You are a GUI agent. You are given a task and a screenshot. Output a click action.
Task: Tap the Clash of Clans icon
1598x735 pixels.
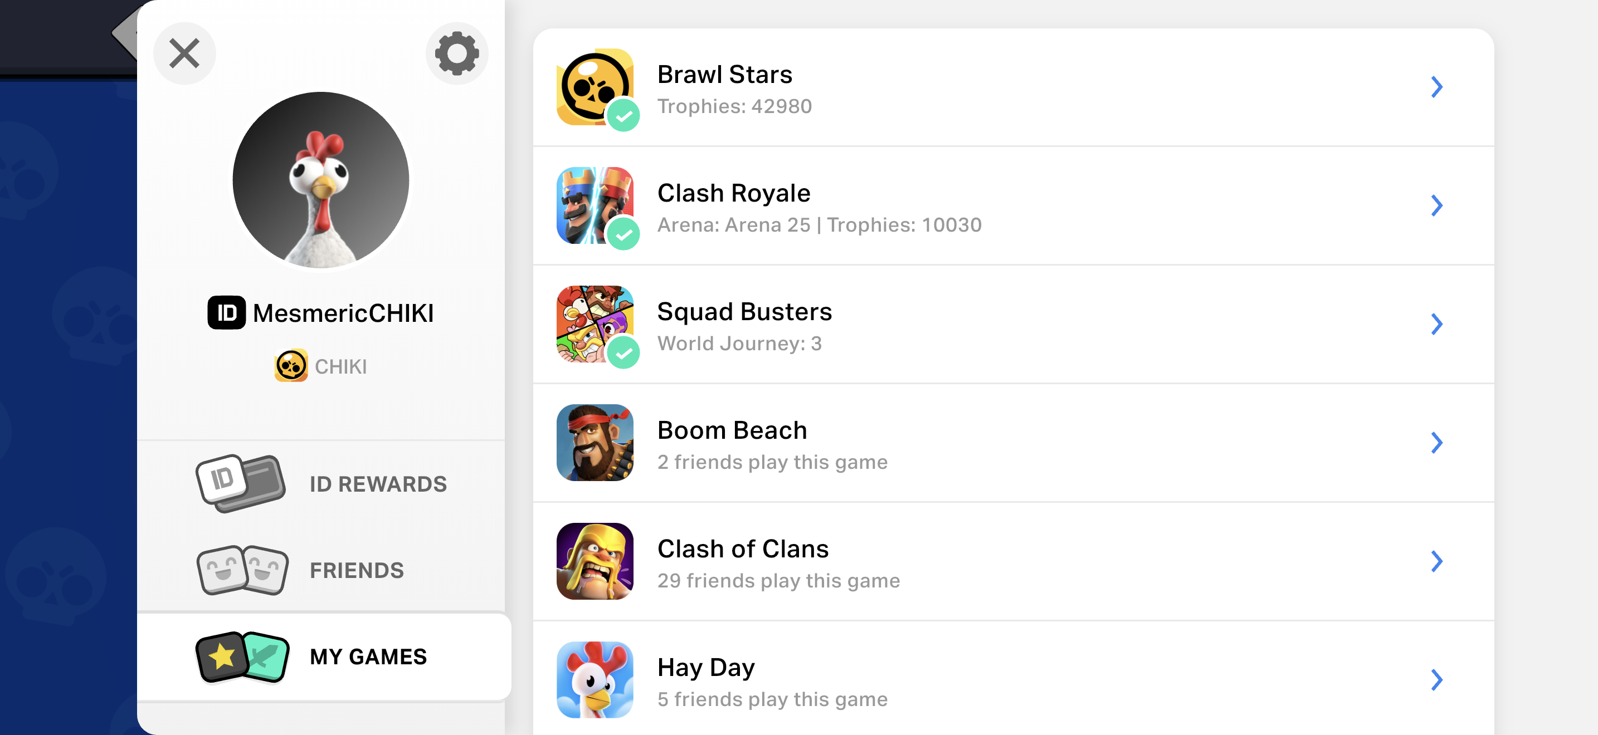595,561
